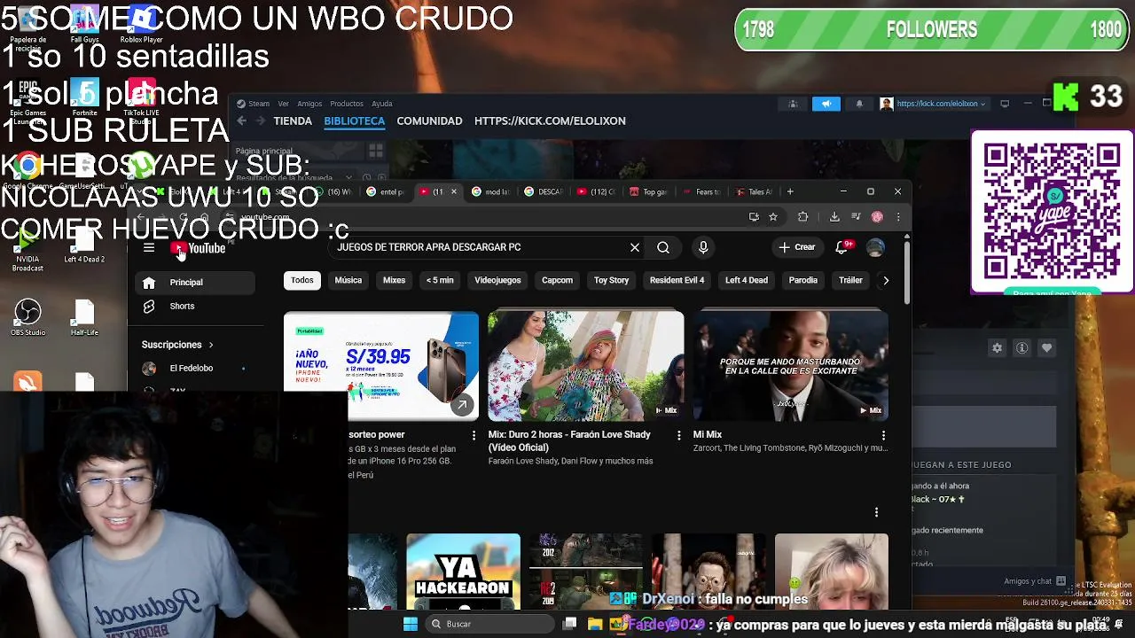Screen dimensions: 1135x638
Task: Open the Ayuda menu in Steam
Action: pos(382,104)
